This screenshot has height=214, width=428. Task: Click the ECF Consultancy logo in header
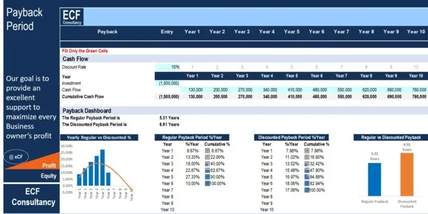coord(72,17)
